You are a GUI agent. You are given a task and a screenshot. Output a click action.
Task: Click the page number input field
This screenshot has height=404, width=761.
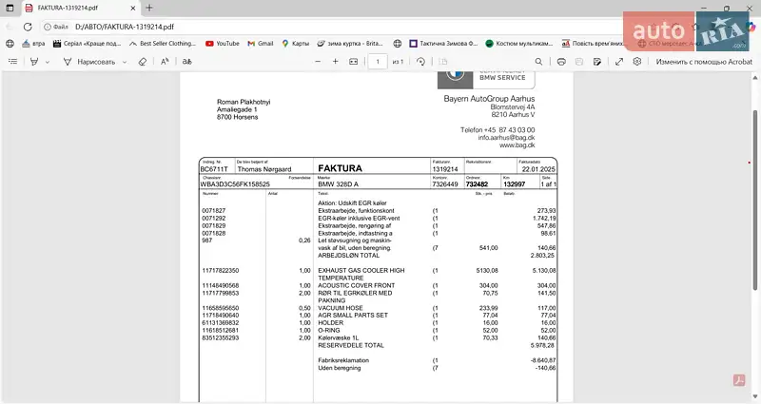[378, 61]
